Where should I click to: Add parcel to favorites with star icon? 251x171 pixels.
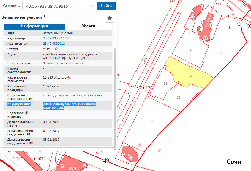coord(110,18)
